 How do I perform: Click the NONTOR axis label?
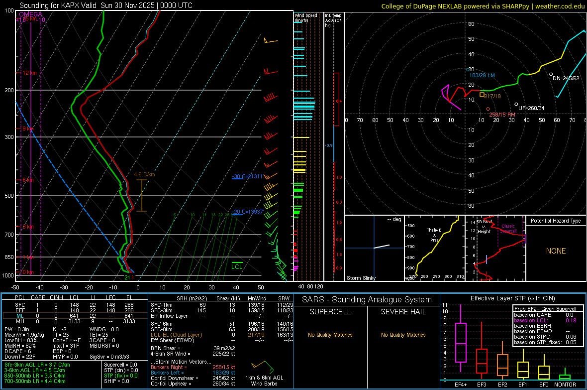[565, 385]
